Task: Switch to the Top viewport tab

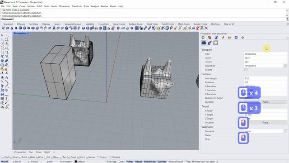Action: (31, 152)
